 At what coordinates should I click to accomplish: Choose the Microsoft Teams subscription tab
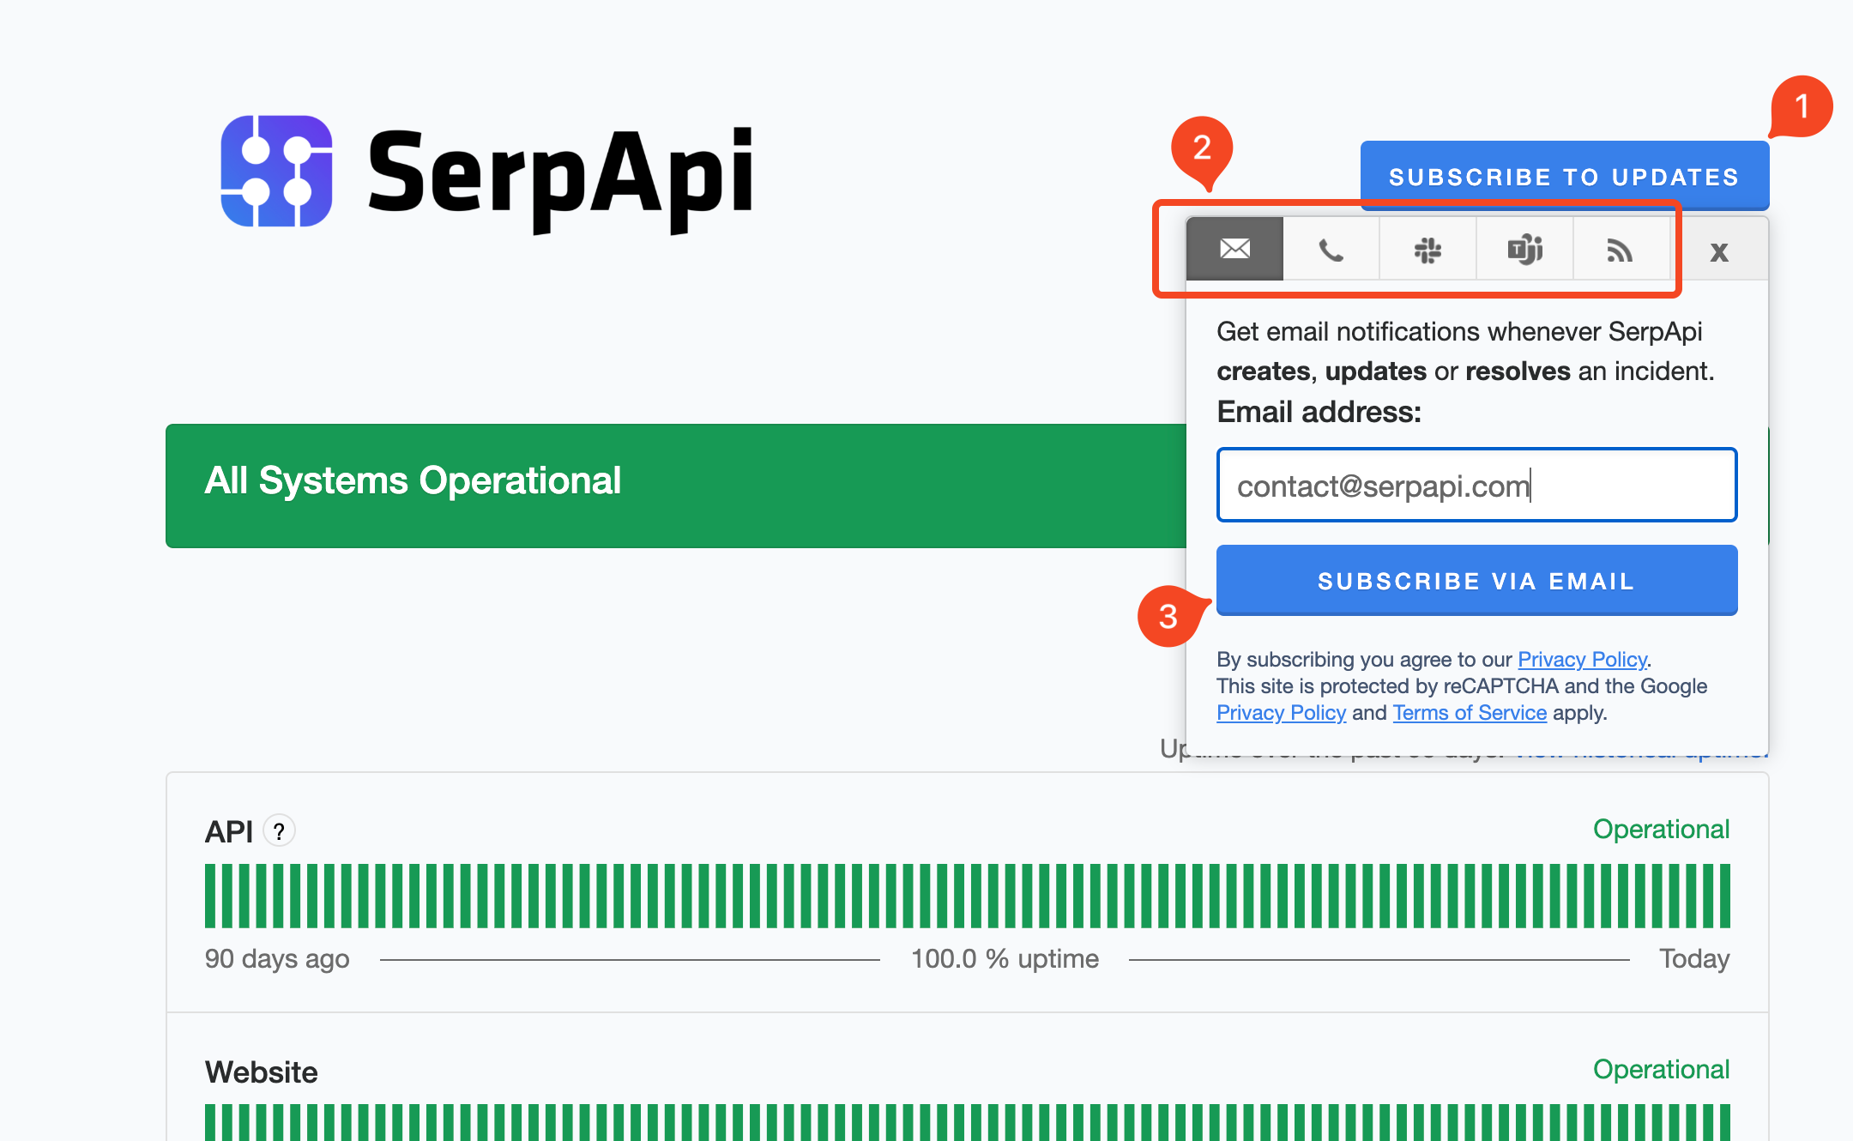pos(1524,251)
